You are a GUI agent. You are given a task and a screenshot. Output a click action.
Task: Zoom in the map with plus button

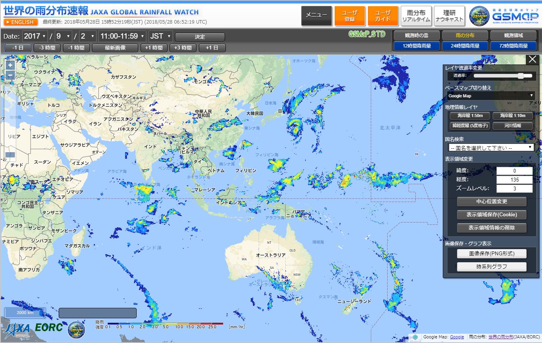[10, 65]
